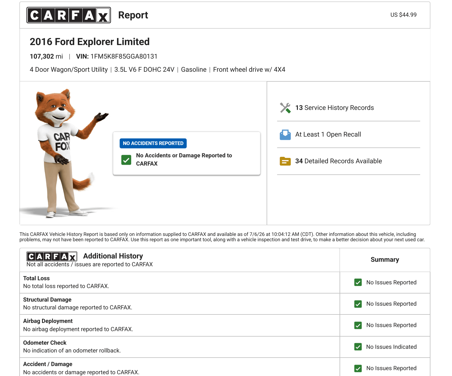
Task: Click the NO ACCIDENTS REPORTED badge
Action: [x=153, y=143]
